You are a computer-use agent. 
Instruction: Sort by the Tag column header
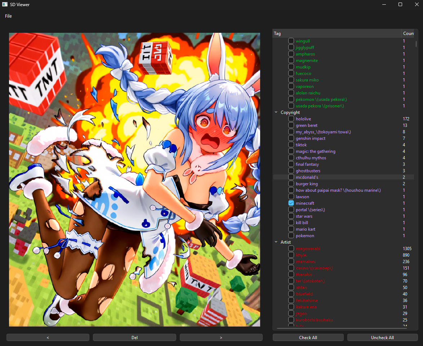coord(337,34)
